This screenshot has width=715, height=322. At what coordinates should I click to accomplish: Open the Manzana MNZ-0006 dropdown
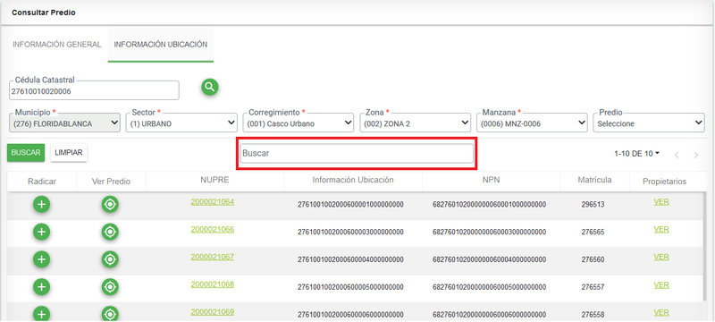pyautogui.click(x=532, y=123)
